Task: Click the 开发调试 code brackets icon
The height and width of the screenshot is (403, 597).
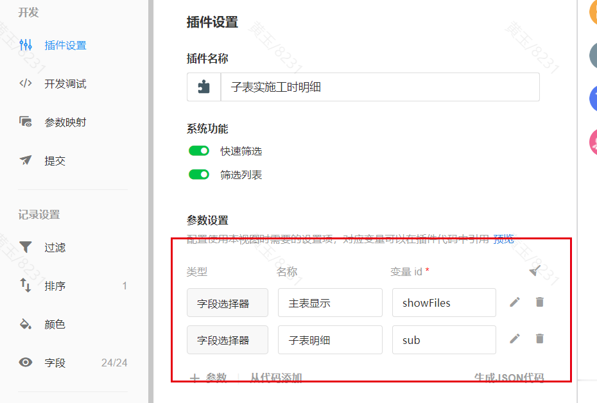Action: click(26, 83)
